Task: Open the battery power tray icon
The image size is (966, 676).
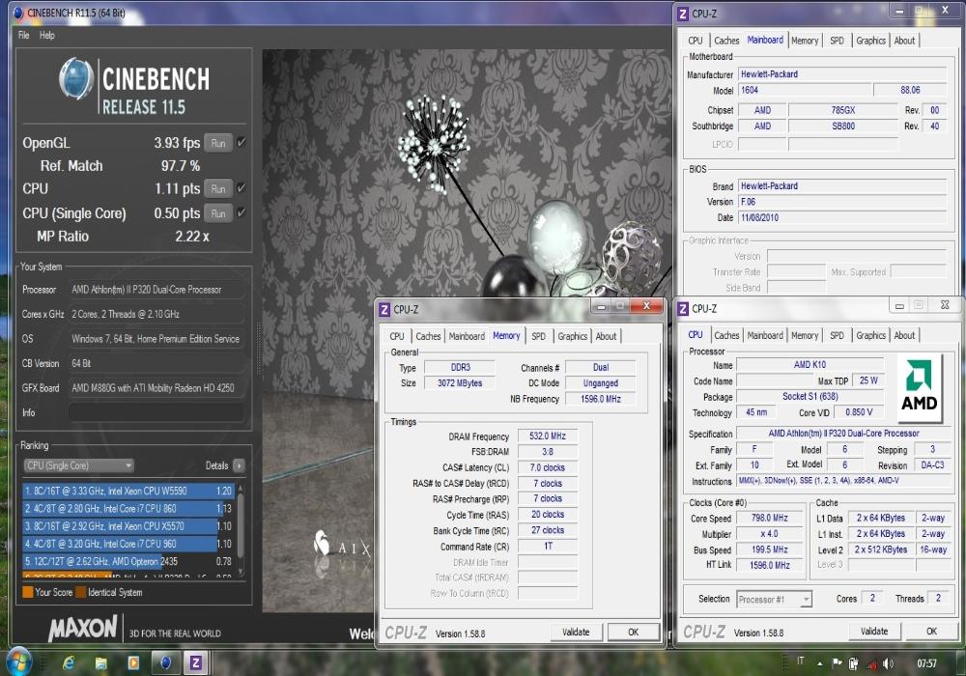Action: [x=854, y=663]
